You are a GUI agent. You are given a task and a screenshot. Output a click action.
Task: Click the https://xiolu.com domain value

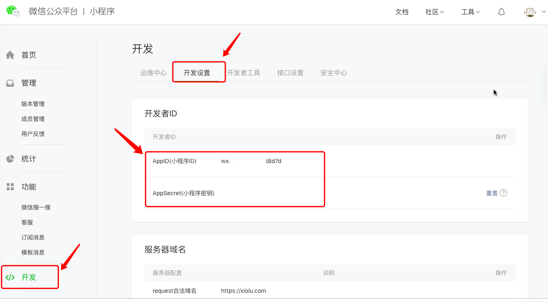(x=244, y=291)
